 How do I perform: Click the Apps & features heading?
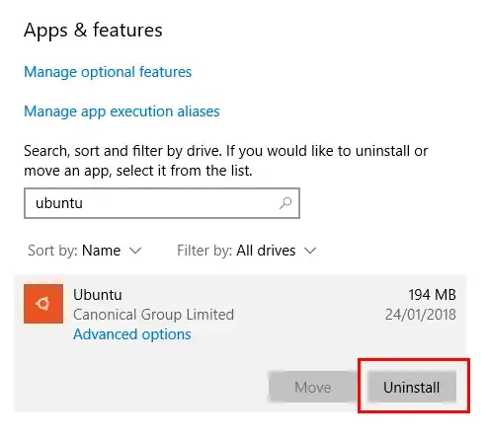pos(93,31)
